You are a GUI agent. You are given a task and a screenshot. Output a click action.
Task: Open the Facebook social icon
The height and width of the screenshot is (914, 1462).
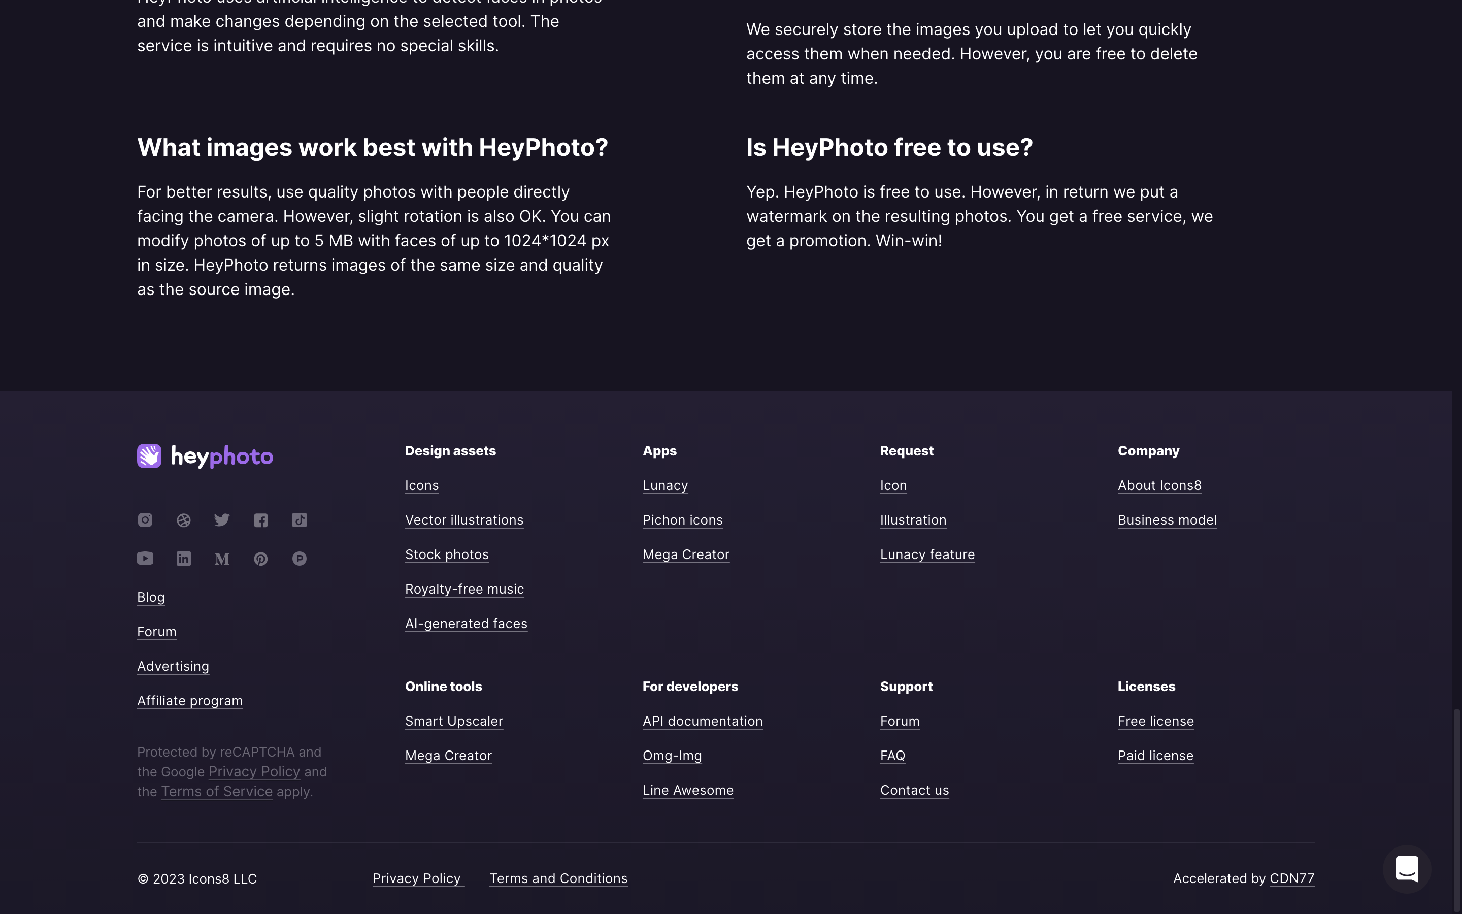tap(261, 520)
